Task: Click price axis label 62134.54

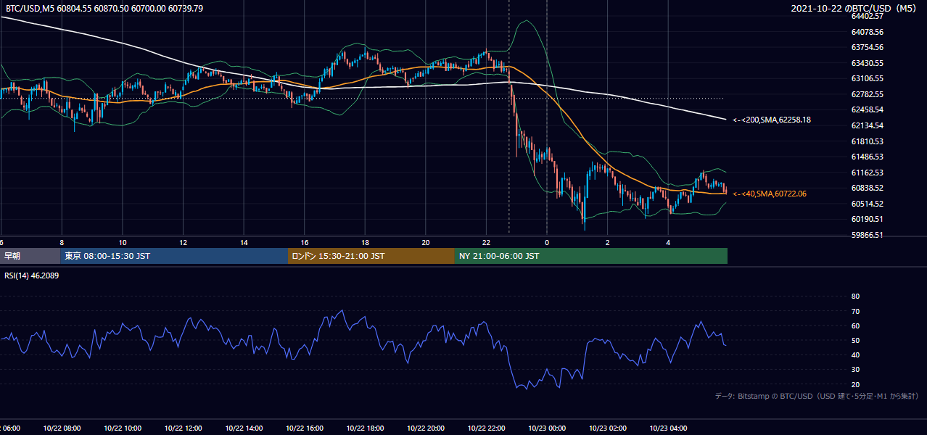Action: 867,125
